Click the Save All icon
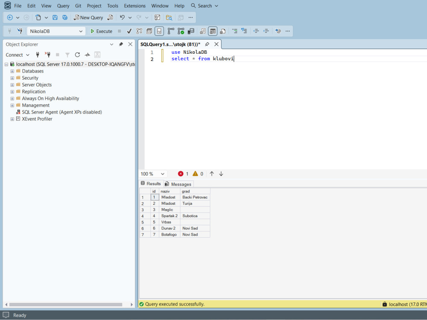The width and height of the screenshot is (427, 320). 65,17
